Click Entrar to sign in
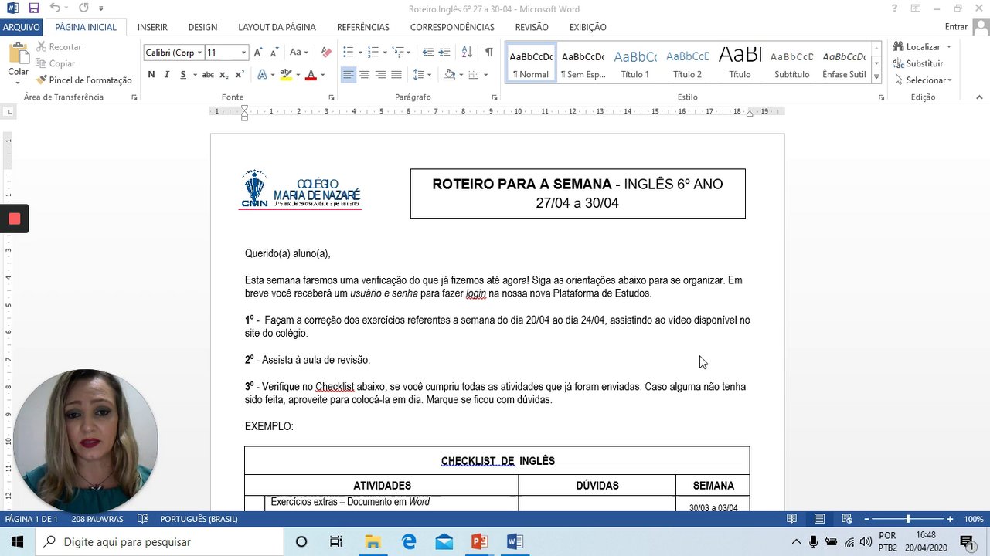This screenshot has height=556, width=990. [x=956, y=27]
